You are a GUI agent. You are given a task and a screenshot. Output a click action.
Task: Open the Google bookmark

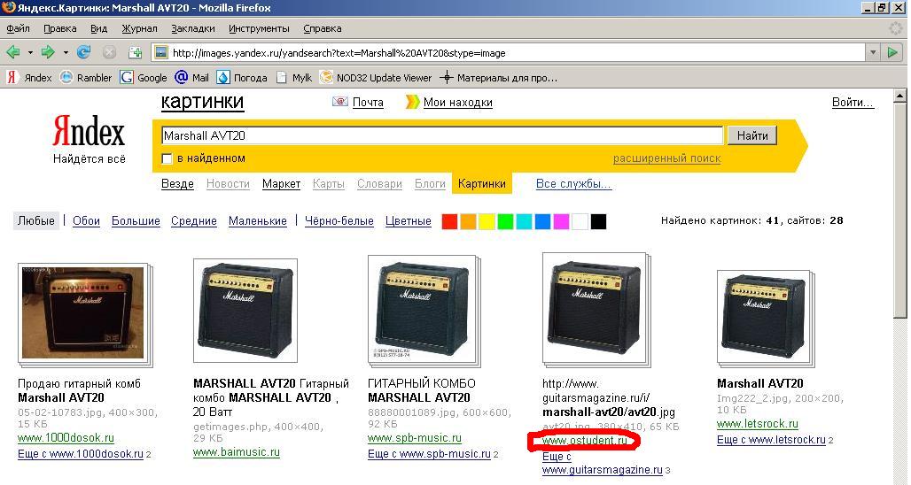pyautogui.click(x=144, y=77)
